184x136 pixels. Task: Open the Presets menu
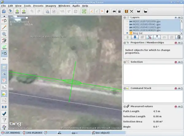38,6
